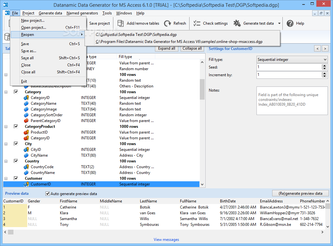Screen dimensions: 333x246
Task: Select Save as... in File menu
Action: tap(48, 51)
